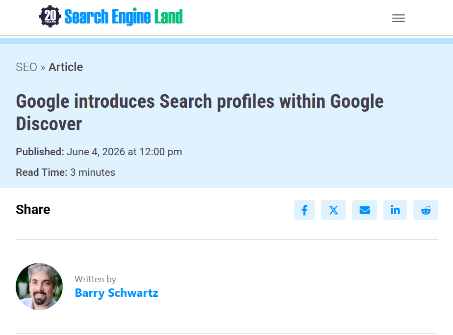The height and width of the screenshot is (335, 453).
Task: Click the 20 Years gear badge logo
Action: [x=50, y=17]
